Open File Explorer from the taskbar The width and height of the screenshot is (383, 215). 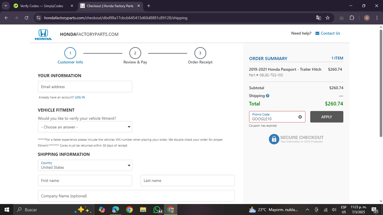click(x=143, y=210)
